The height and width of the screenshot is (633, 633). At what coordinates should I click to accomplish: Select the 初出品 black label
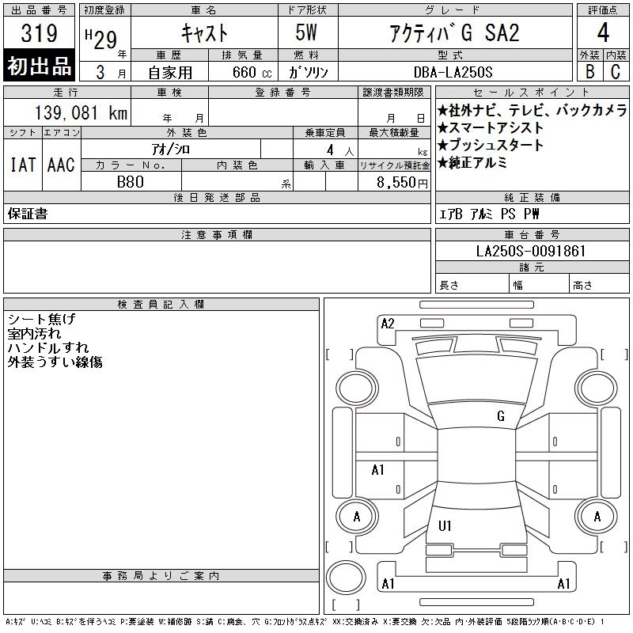click(39, 66)
